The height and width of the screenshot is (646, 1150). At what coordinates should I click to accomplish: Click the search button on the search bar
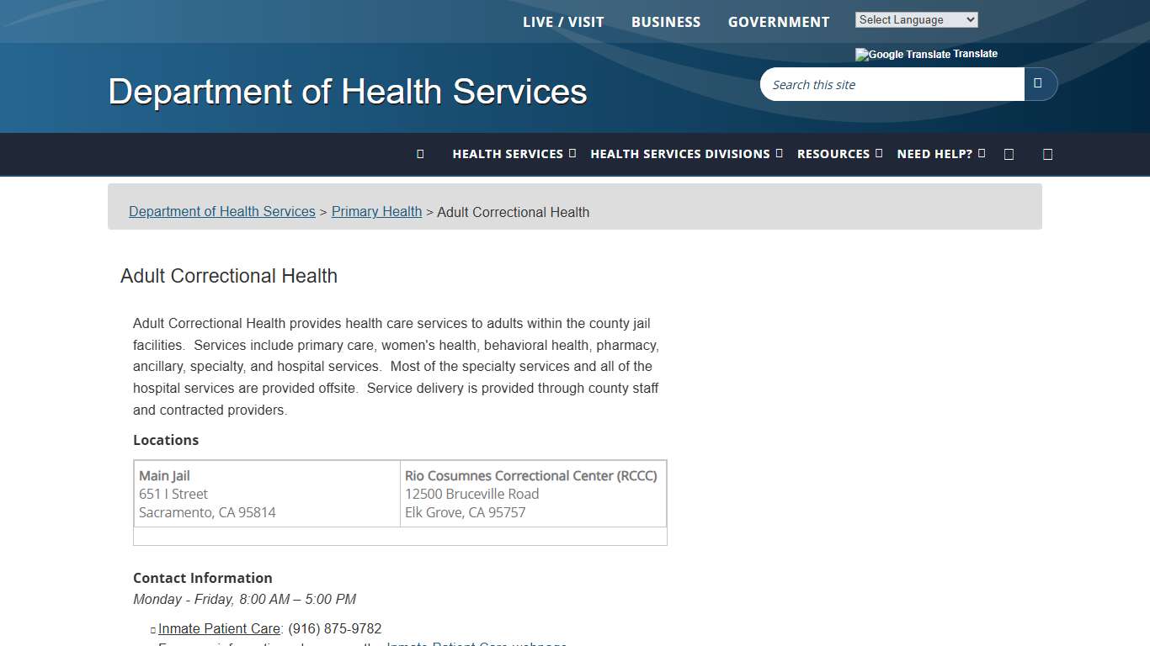point(1040,84)
